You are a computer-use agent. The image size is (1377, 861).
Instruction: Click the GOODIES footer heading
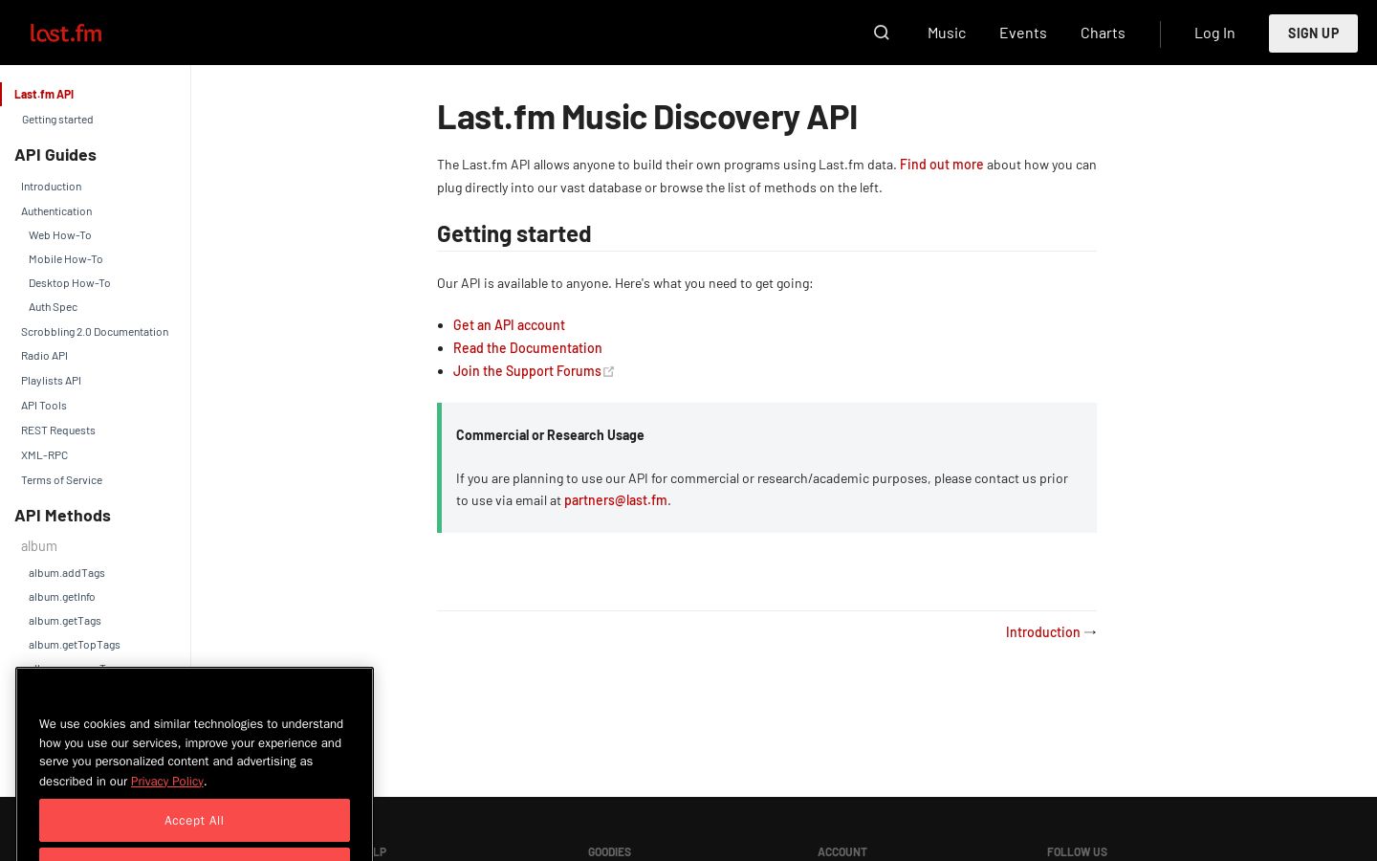(609, 852)
